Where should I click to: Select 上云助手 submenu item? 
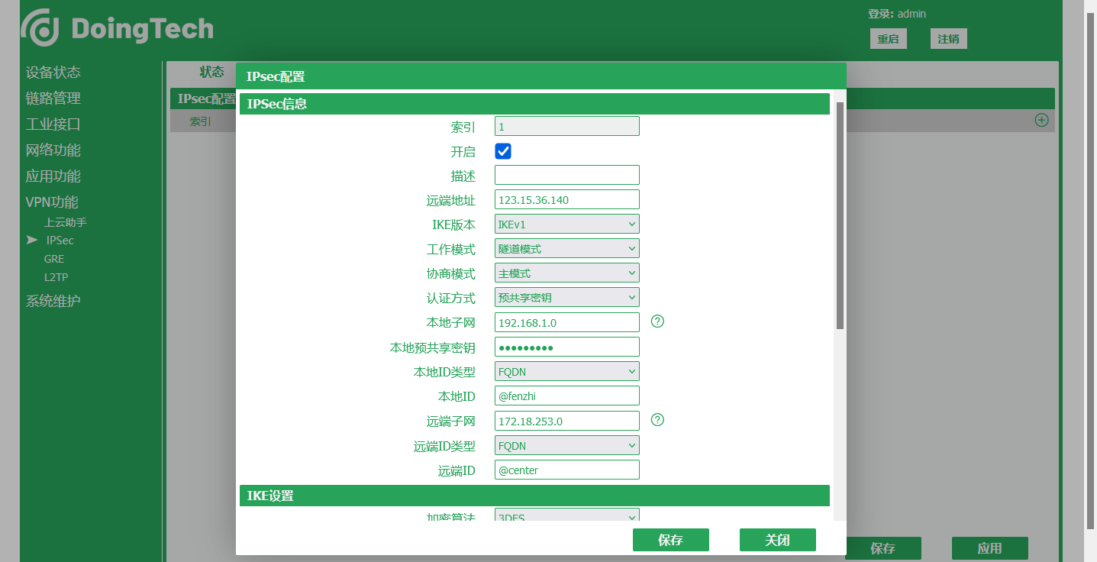pos(66,222)
